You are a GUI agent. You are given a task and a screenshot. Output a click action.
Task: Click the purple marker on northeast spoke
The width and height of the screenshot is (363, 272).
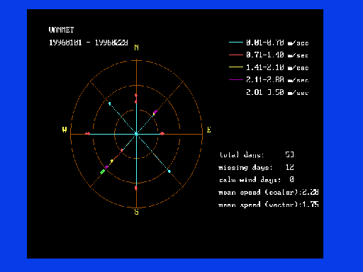155,112
